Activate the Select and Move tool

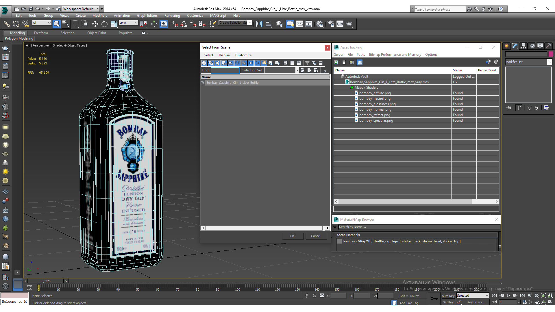(95, 24)
